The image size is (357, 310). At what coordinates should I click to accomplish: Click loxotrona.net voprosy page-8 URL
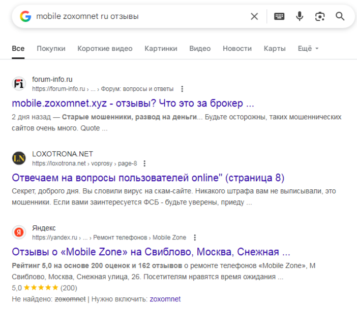(x=84, y=163)
